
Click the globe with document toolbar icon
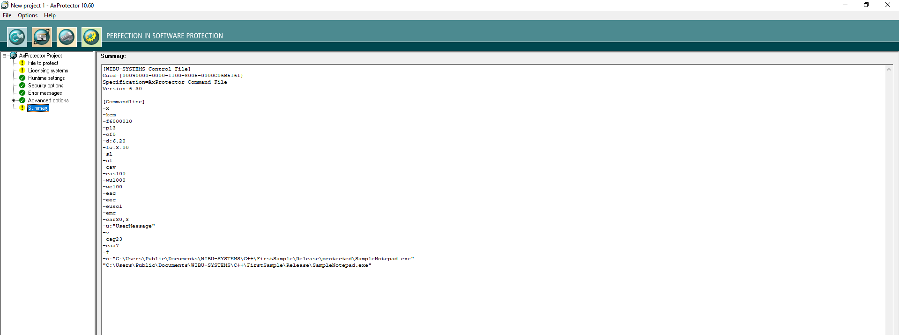(42, 36)
